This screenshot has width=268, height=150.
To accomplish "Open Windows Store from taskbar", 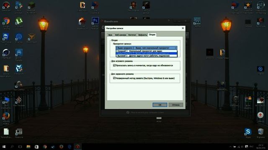I will click(36, 147).
